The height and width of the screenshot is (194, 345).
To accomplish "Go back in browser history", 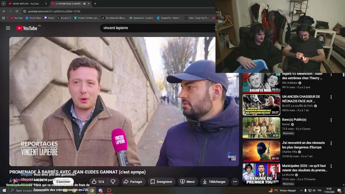I will [x=4, y=11].
